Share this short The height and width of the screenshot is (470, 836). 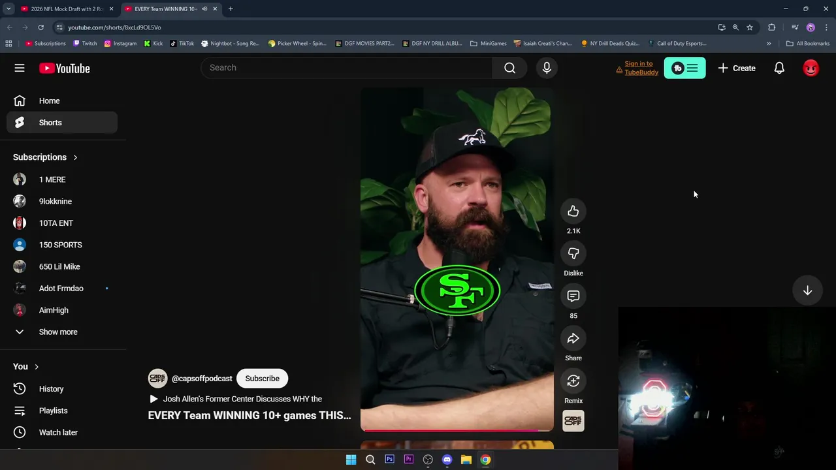573,339
